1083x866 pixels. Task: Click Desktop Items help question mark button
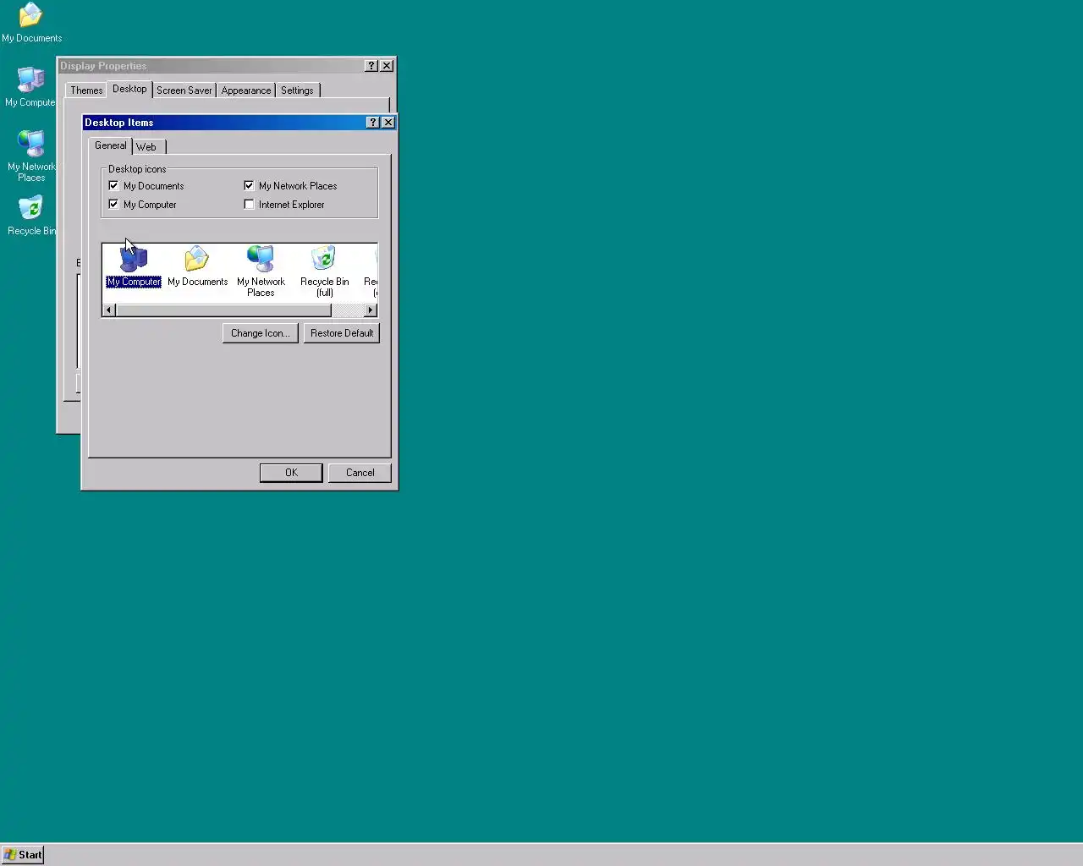tap(373, 123)
